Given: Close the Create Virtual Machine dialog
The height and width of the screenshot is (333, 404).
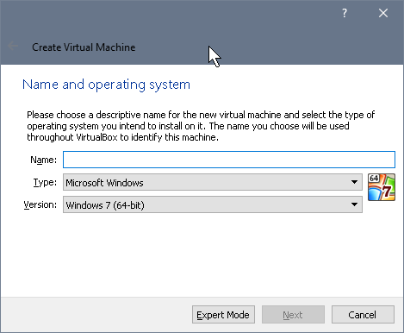Looking at the screenshot, I should (383, 13).
